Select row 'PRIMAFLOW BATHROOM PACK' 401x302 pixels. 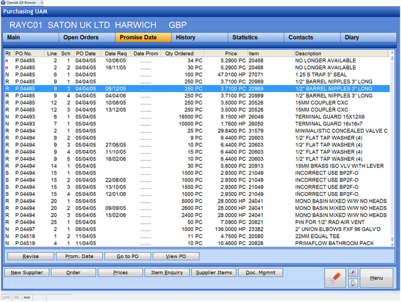pyautogui.click(x=197, y=243)
